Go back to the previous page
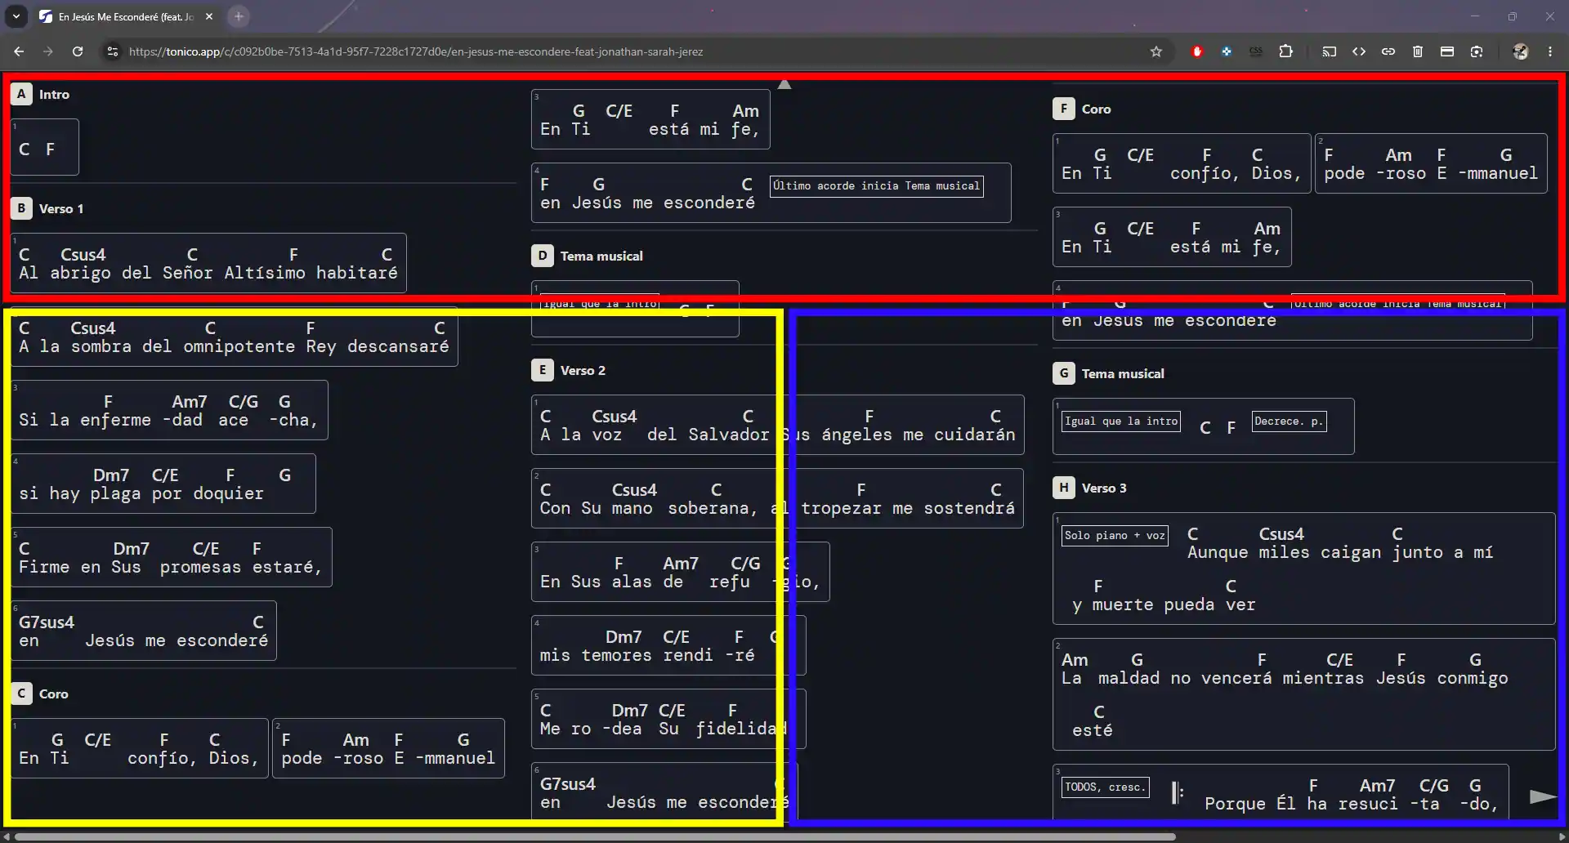The height and width of the screenshot is (843, 1569). point(18,51)
